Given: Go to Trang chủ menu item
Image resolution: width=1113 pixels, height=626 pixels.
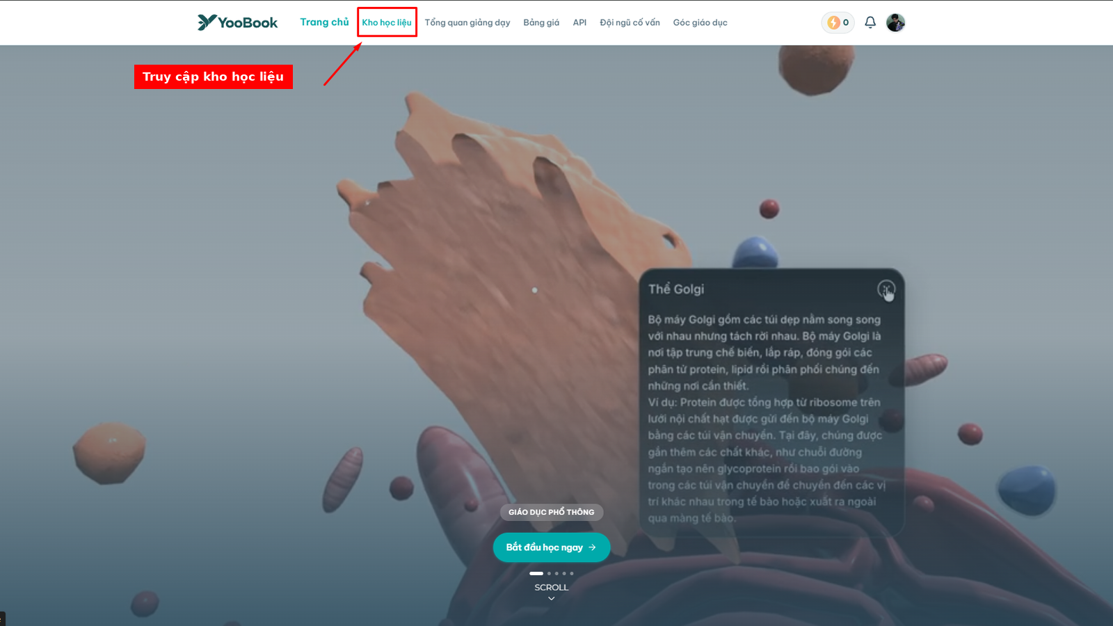Looking at the screenshot, I should [x=324, y=22].
